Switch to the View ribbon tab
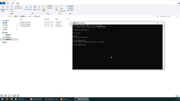Screen dimensions: 180x101 point(17,3)
